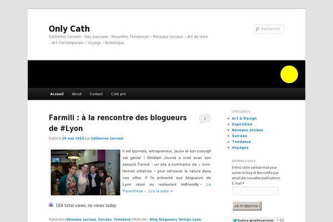Open the Art & Design category
Screen dimensions: 333x222
pyautogui.click(x=244, y=118)
